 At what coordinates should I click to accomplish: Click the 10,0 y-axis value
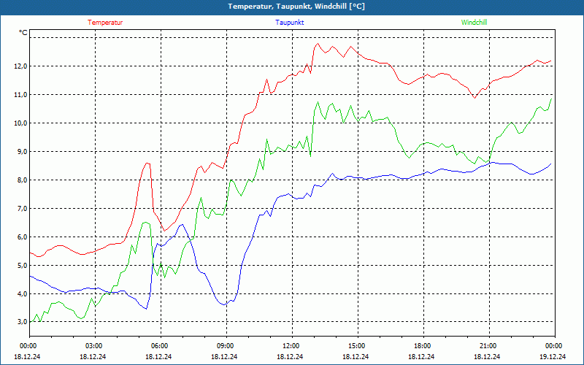(x=20, y=123)
